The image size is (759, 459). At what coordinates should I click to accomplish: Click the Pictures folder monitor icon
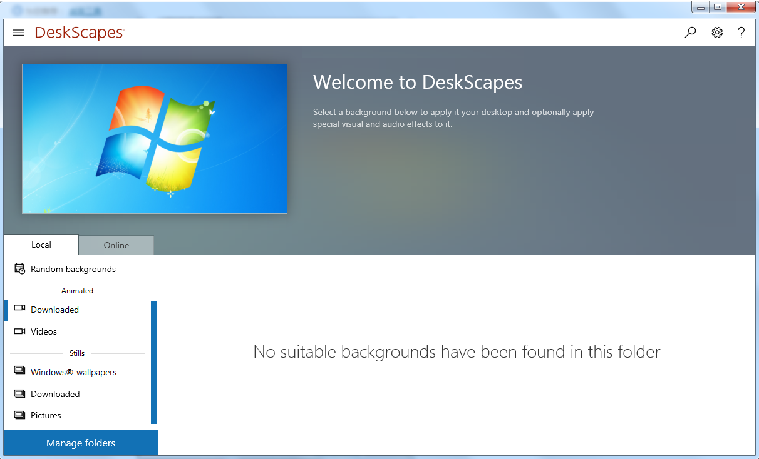pyautogui.click(x=19, y=415)
